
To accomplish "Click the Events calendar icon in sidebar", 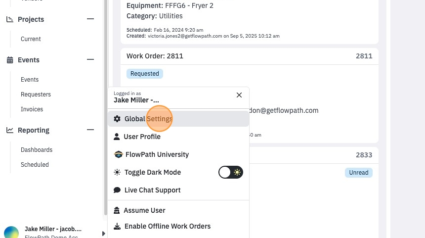I will (x=10, y=60).
